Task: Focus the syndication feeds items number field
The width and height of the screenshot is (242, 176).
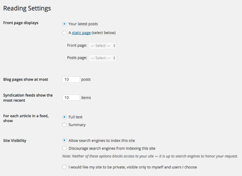Action: pos(71,97)
